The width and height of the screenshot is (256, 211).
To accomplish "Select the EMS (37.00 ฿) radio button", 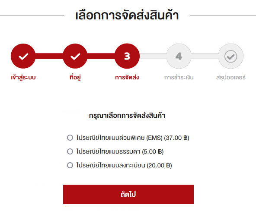I will click(x=70, y=138).
